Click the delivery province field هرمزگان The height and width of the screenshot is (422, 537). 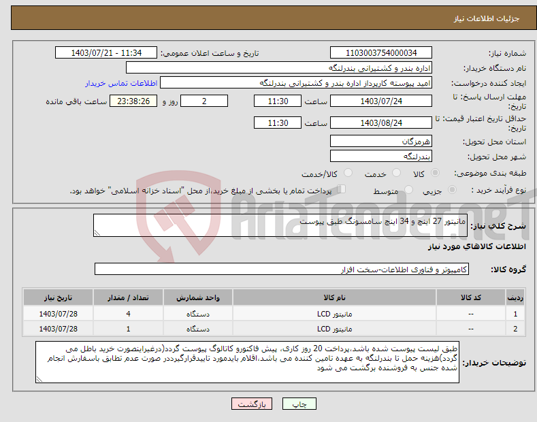point(381,141)
